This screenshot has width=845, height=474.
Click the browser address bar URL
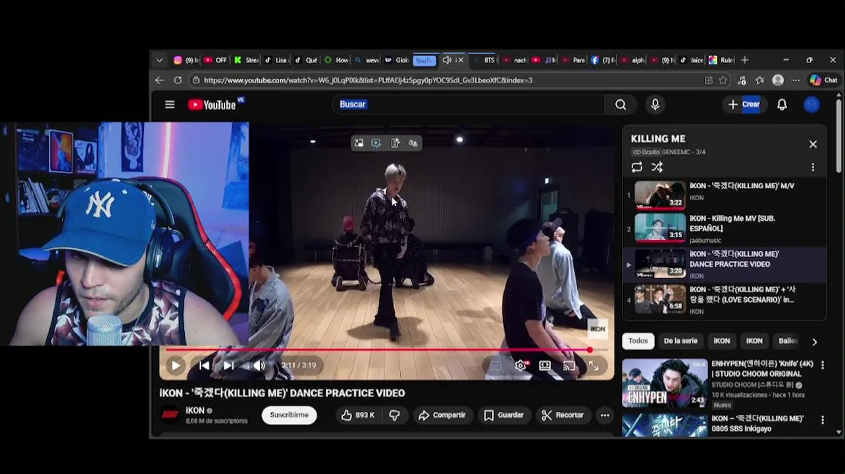click(x=368, y=80)
